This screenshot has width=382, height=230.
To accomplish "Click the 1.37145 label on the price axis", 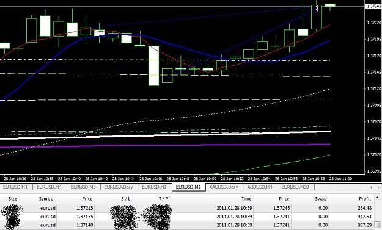I will (x=373, y=73).
